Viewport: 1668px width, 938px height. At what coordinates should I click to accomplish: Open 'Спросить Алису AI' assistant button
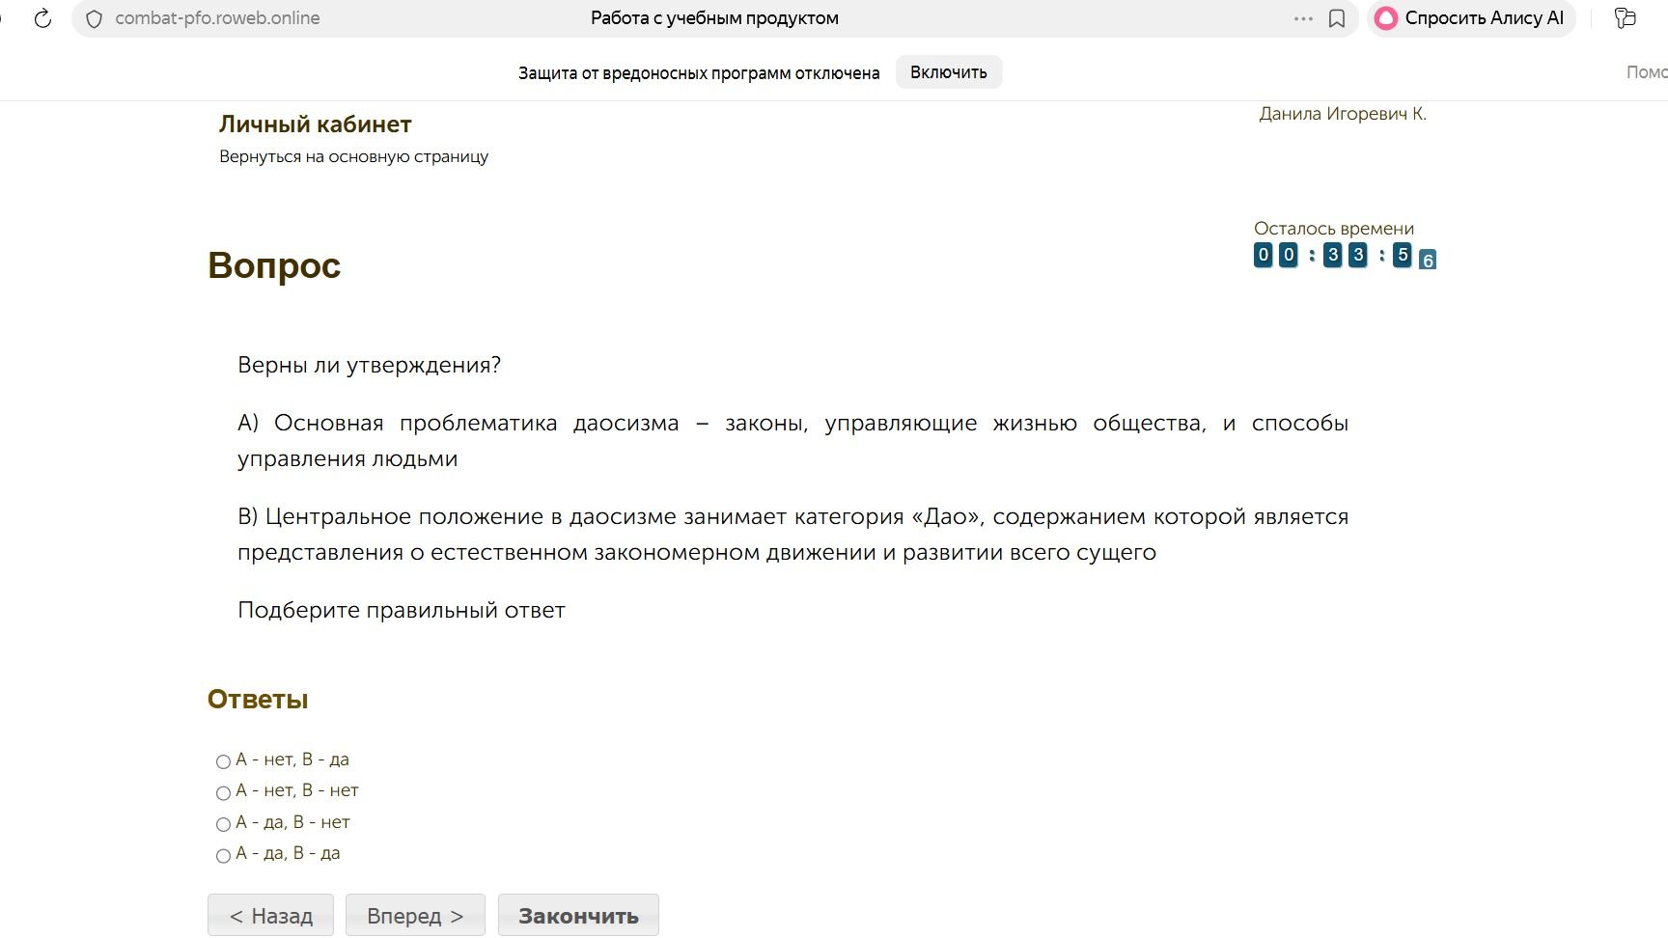coord(1471,18)
